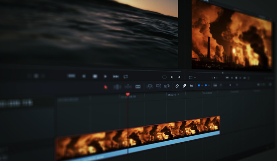Open the flag color dropdown
The height and width of the screenshot is (161, 277).
202,85
